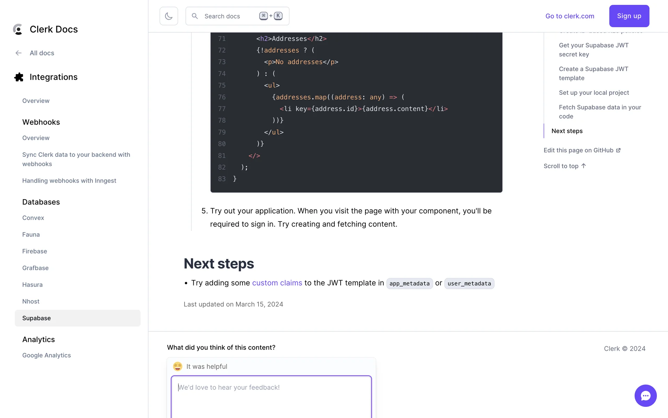The width and height of the screenshot is (668, 418).
Task: Click the external link icon by GitHub
Action: [x=618, y=150]
